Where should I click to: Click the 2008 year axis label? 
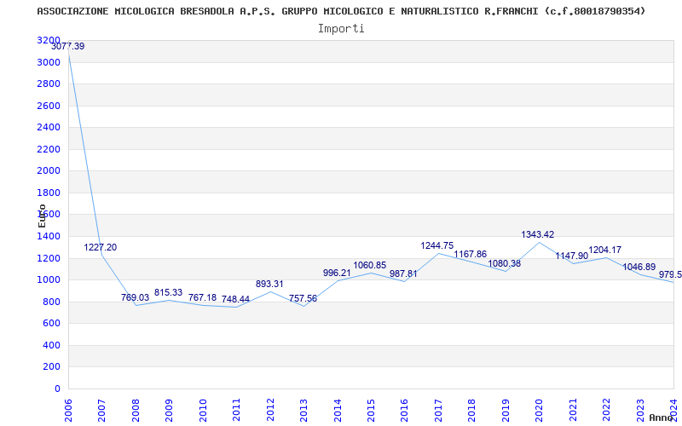pyautogui.click(x=136, y=410)
